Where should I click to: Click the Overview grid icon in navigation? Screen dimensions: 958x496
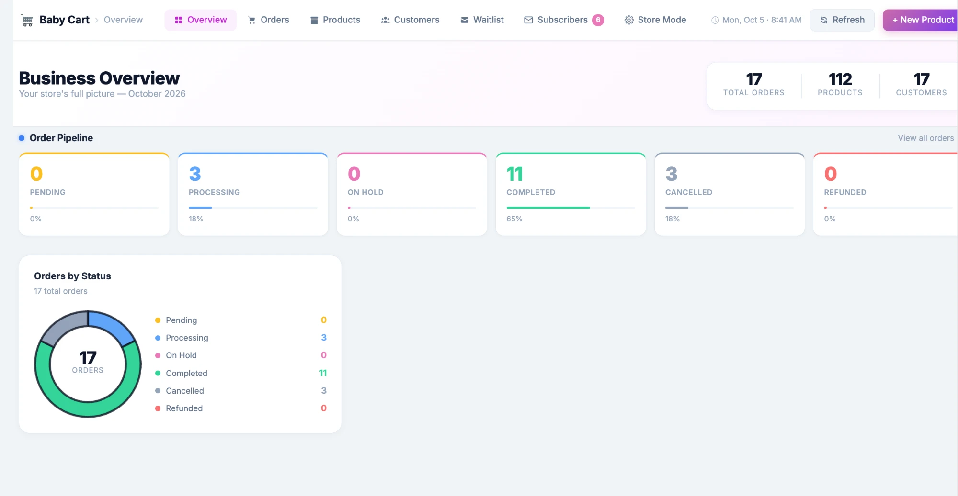pos(179,20)
